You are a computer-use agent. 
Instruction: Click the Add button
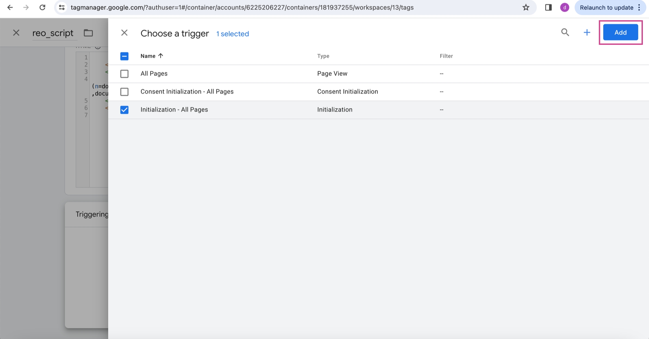pos(620,32)
